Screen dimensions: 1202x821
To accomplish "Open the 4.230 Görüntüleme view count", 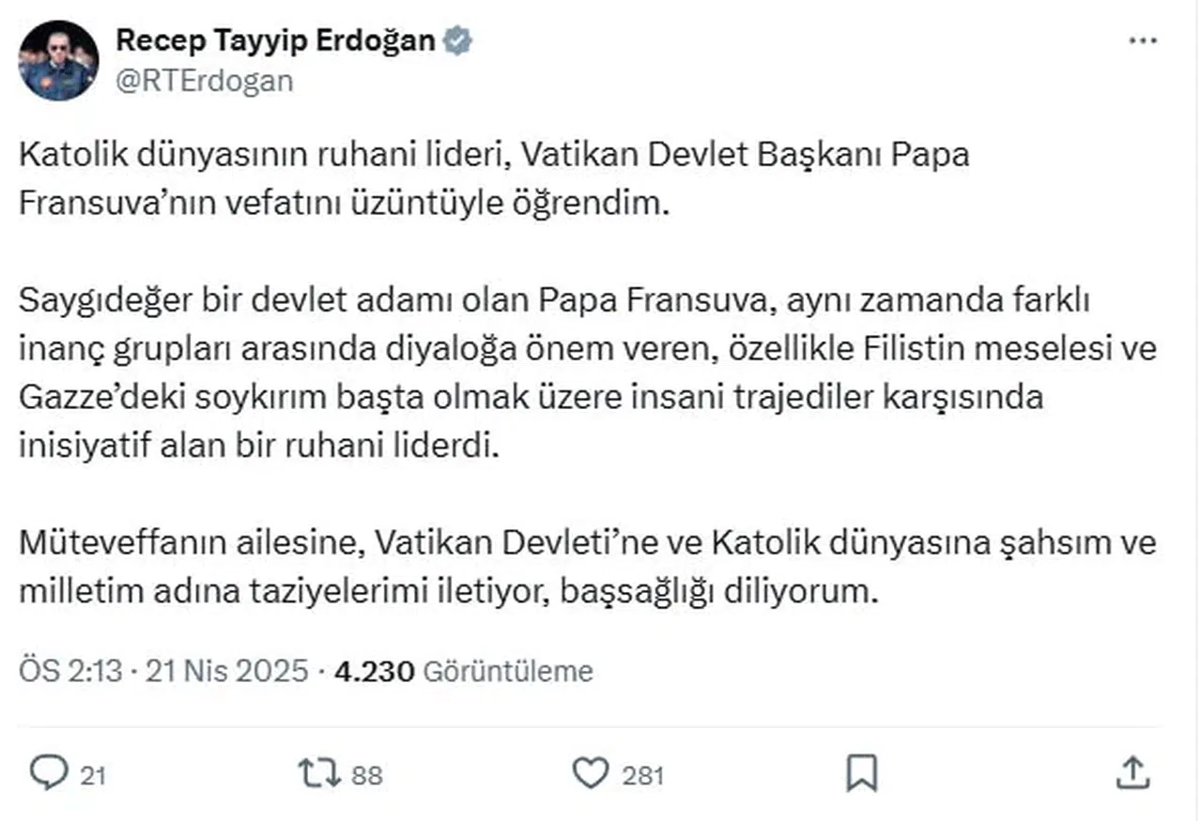I will click(465, 672).
